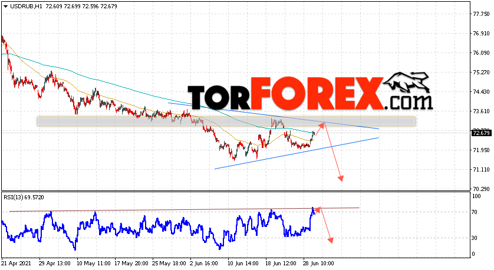Click the 73.610 price scale value
The height and width of the screenshot is (270, 494).
click(481, 111)
